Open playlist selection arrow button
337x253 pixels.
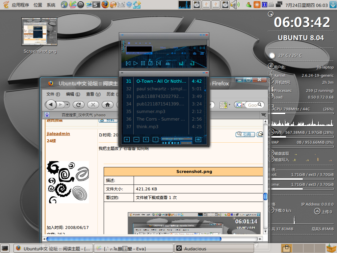pyautogui.click(x=146, y=139)
